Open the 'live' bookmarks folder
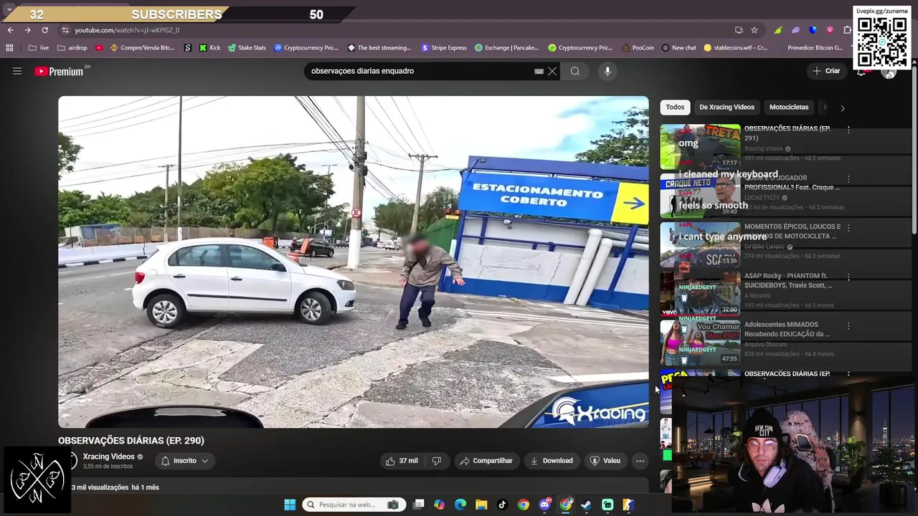Image resolution: width=918 pixels, height=516 pixels. tap(39, 48)
